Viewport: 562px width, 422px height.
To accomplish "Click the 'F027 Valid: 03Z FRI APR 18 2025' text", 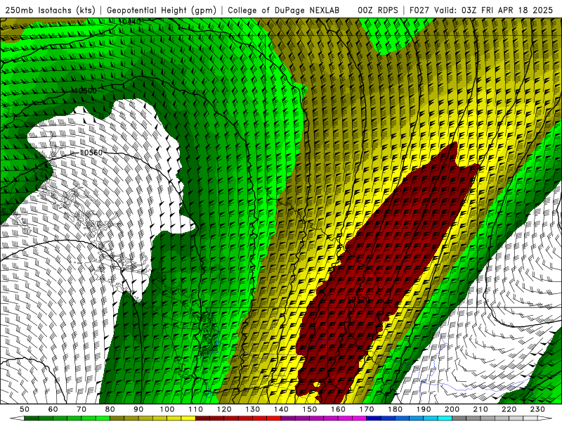I will coord(481,10).
